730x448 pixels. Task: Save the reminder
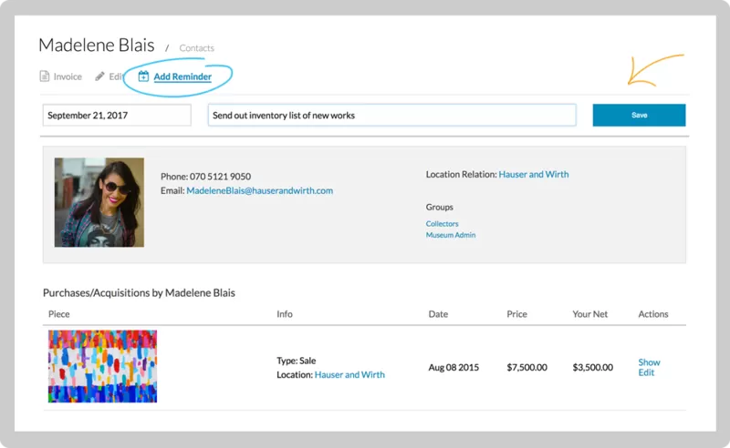tap(639, 116)
